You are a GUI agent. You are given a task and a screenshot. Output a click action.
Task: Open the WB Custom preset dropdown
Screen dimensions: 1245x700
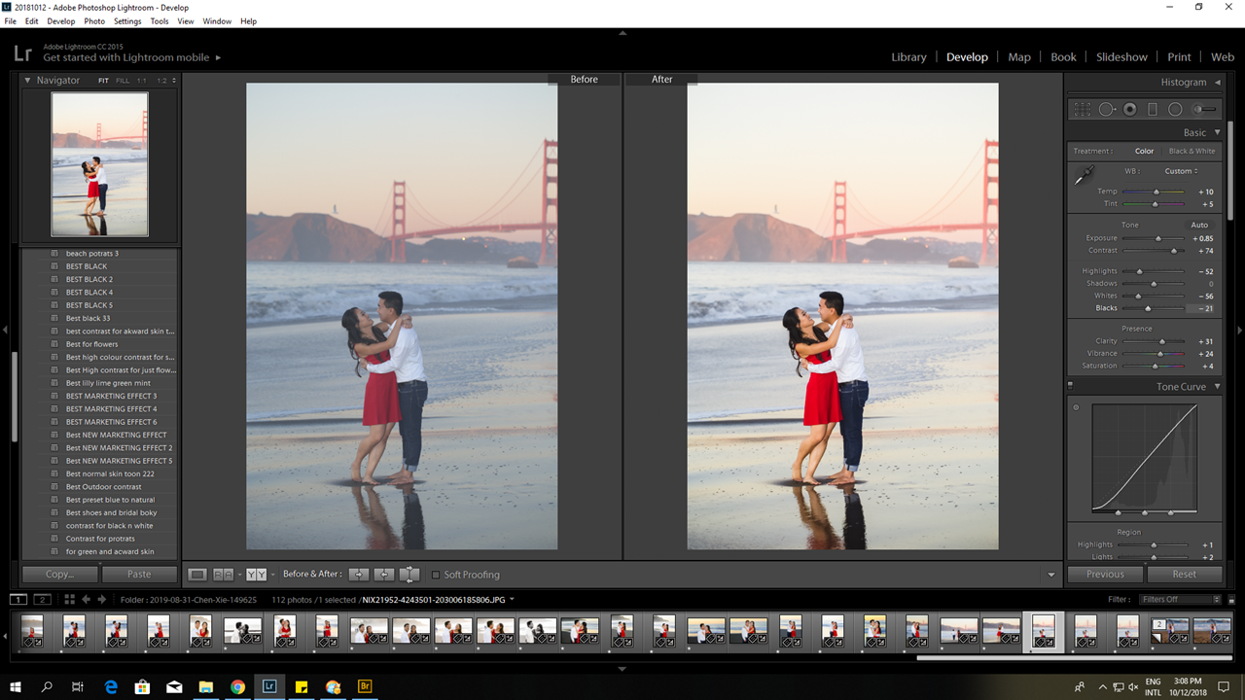(x=1182, y=171)
